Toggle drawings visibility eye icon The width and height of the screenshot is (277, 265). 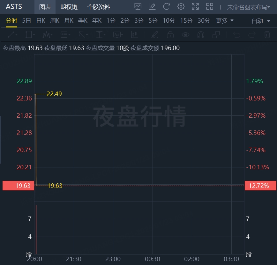[185, 35]
